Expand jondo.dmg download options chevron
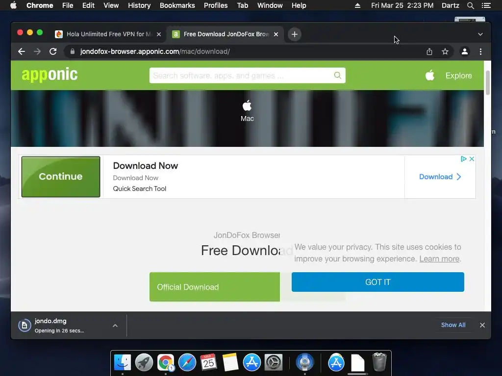 coord(115,326)
